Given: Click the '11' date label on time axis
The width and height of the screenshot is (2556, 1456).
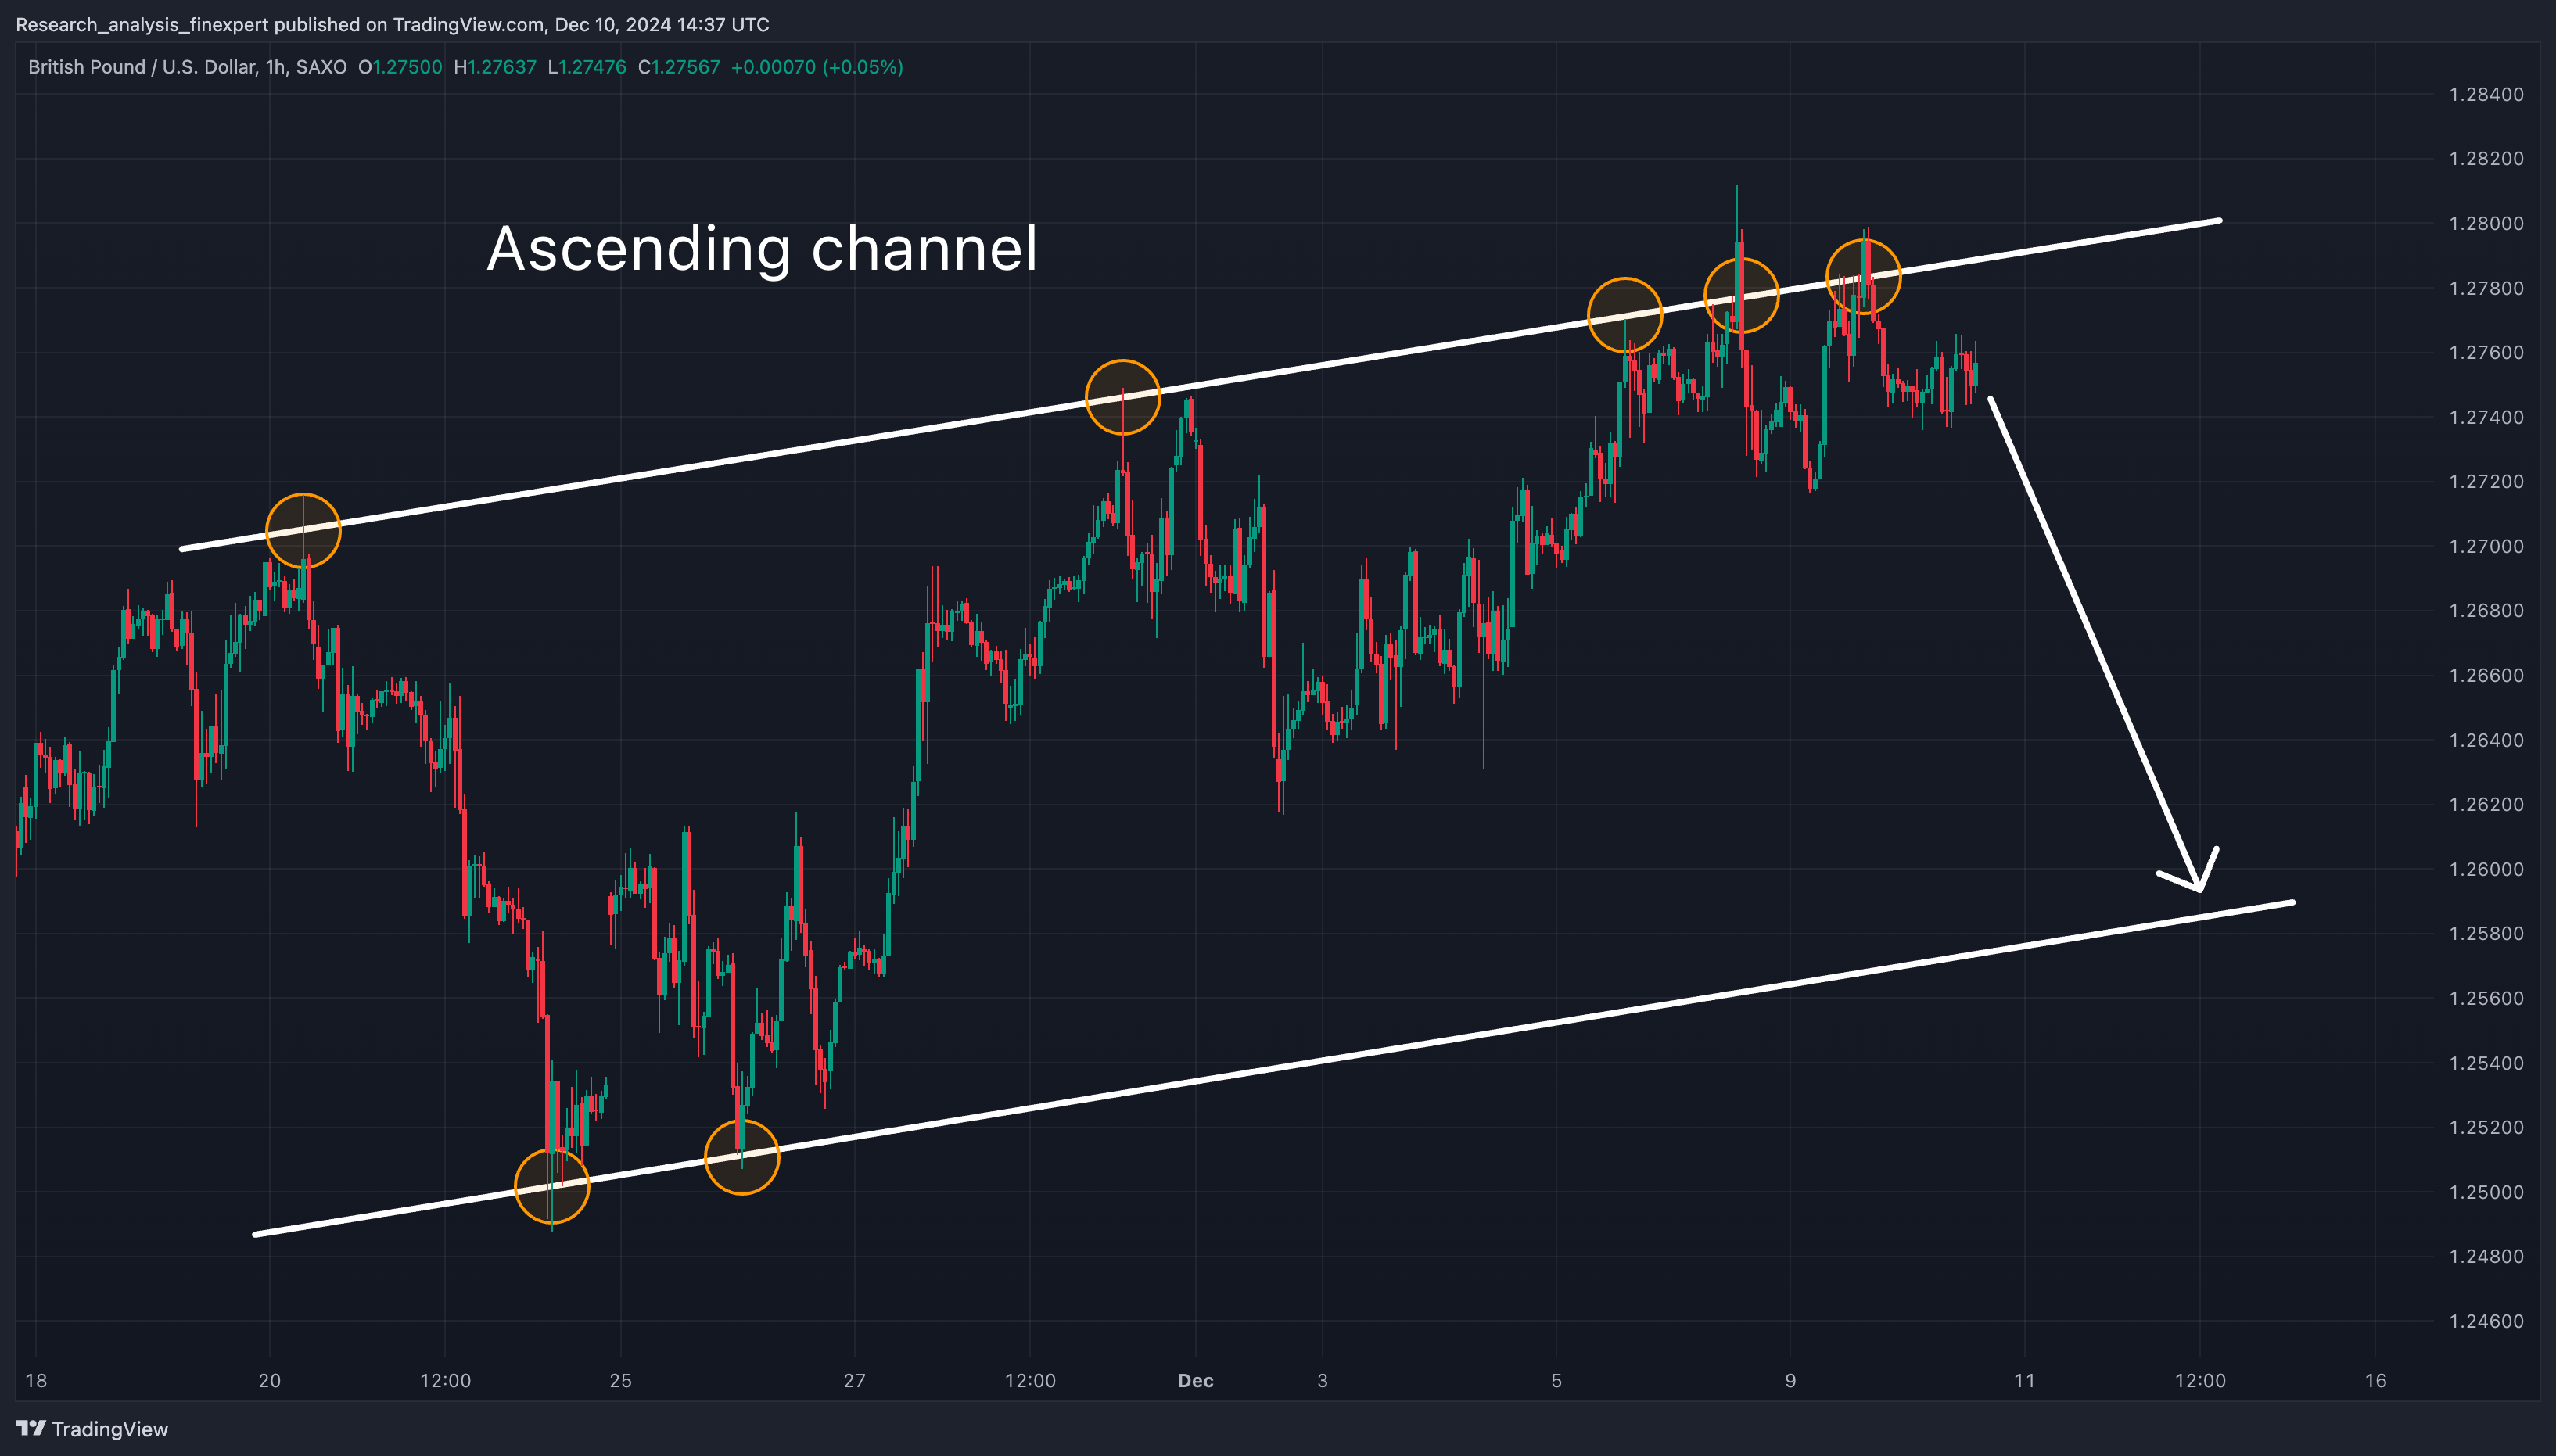Looking at the screenshot, I should pos(2025,1381).
